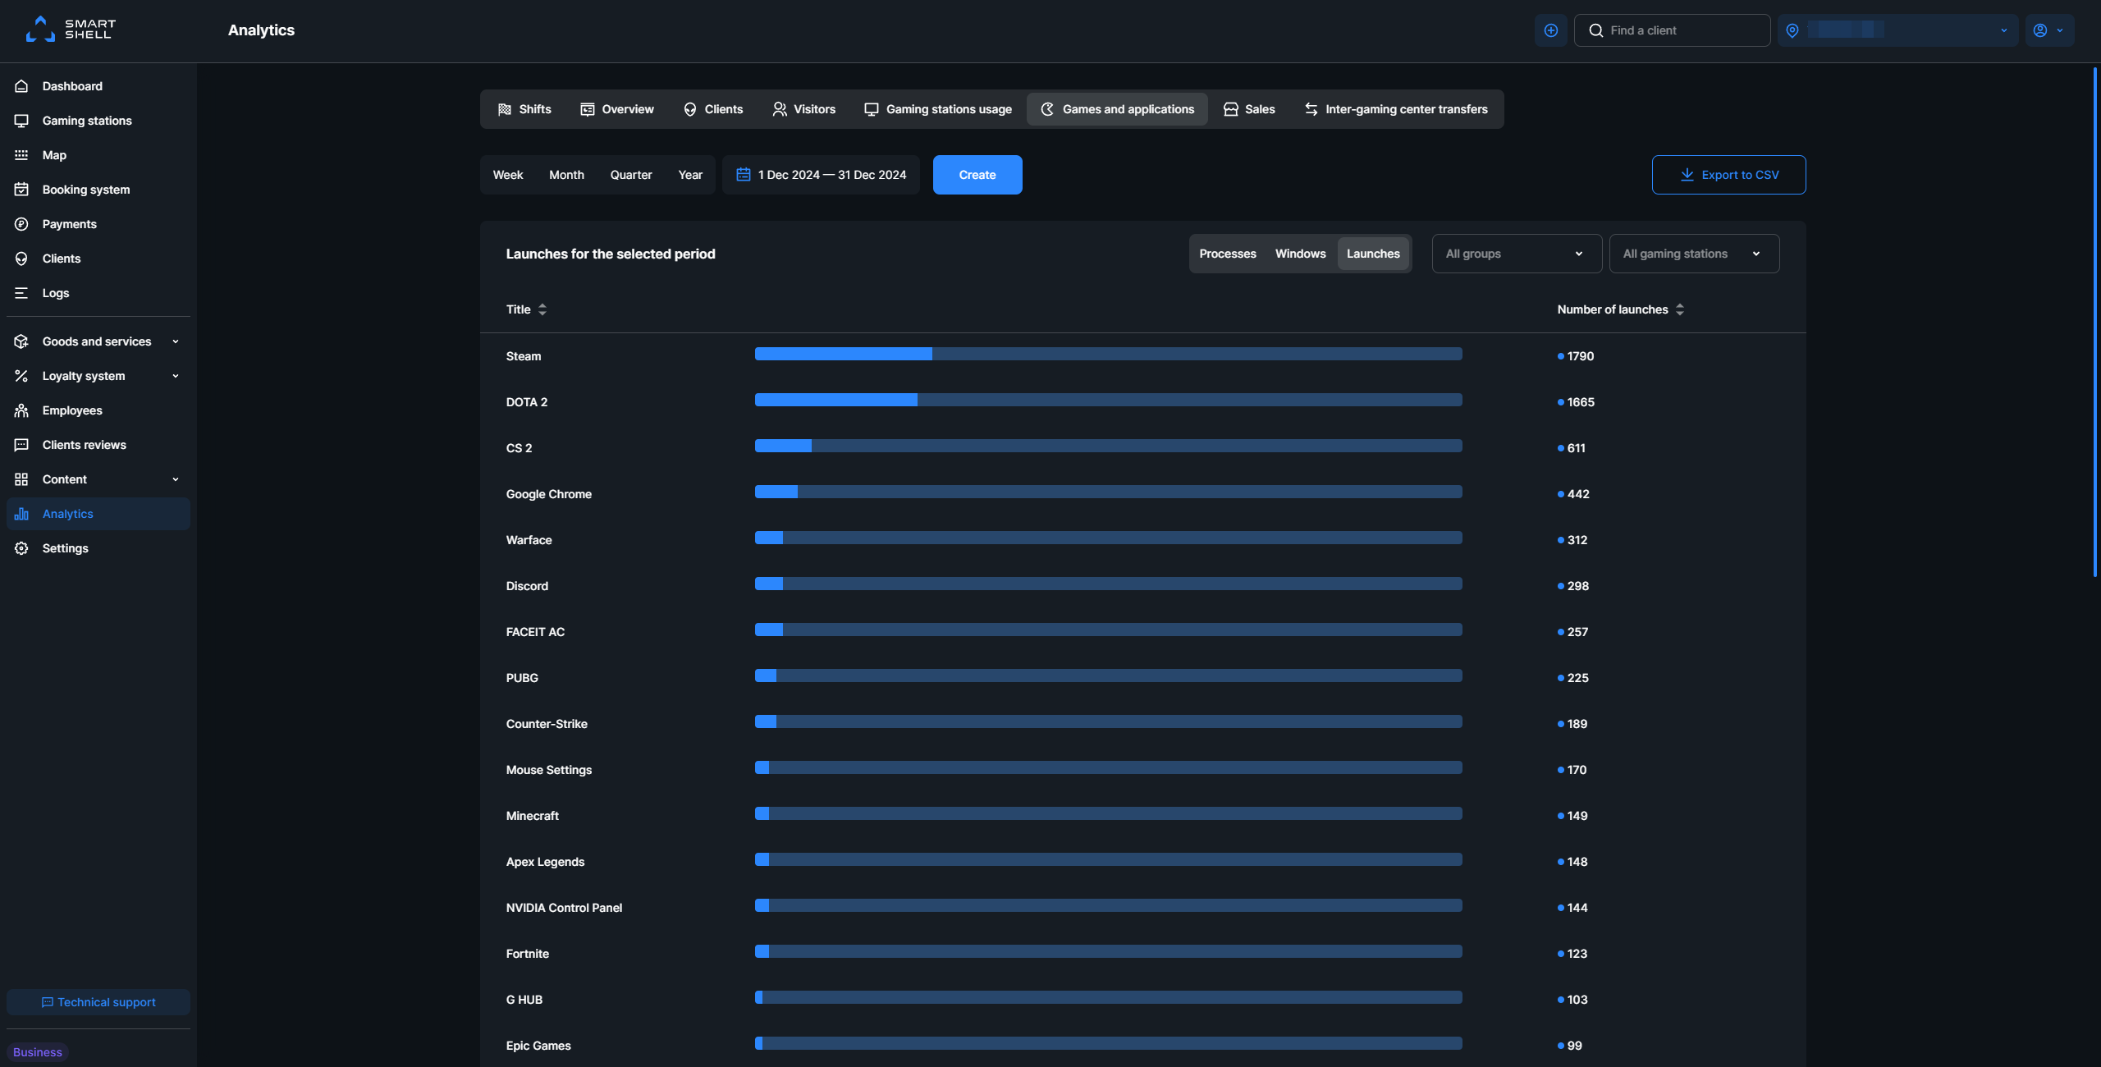Image resolution: width=2101 pixels, height=1067 pixels.
Task: Click the Loyalty system percent icon
Action: [21, 376]
